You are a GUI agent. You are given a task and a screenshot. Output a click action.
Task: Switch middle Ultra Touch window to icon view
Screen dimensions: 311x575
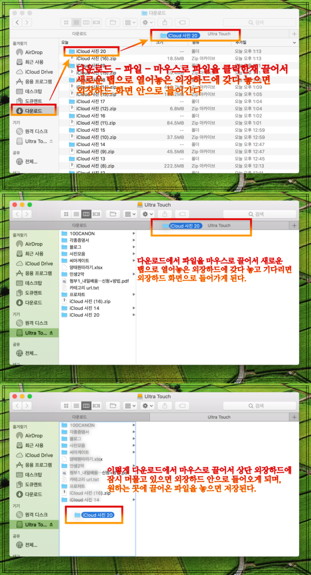(x=66, y=214)
